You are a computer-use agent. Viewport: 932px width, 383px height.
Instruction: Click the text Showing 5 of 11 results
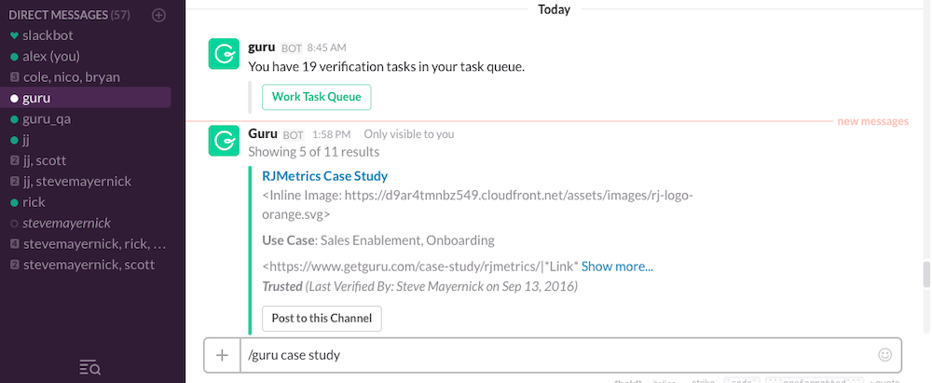tap(313, 152)
